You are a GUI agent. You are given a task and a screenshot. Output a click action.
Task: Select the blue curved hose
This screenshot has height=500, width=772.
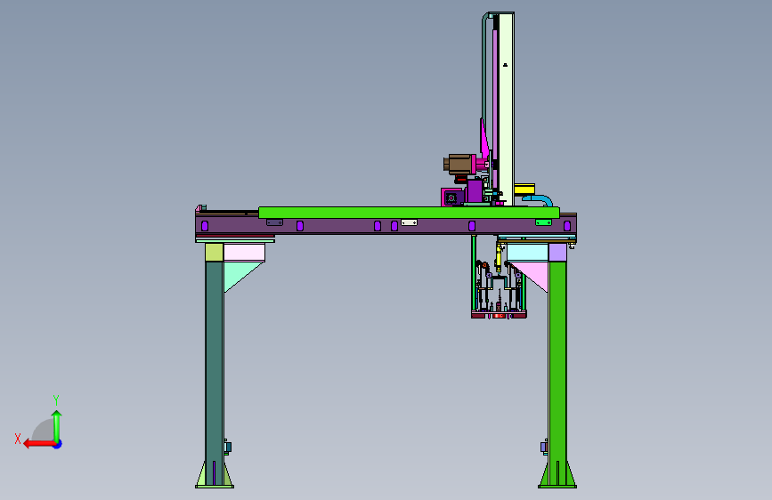[x=539, y=199]
